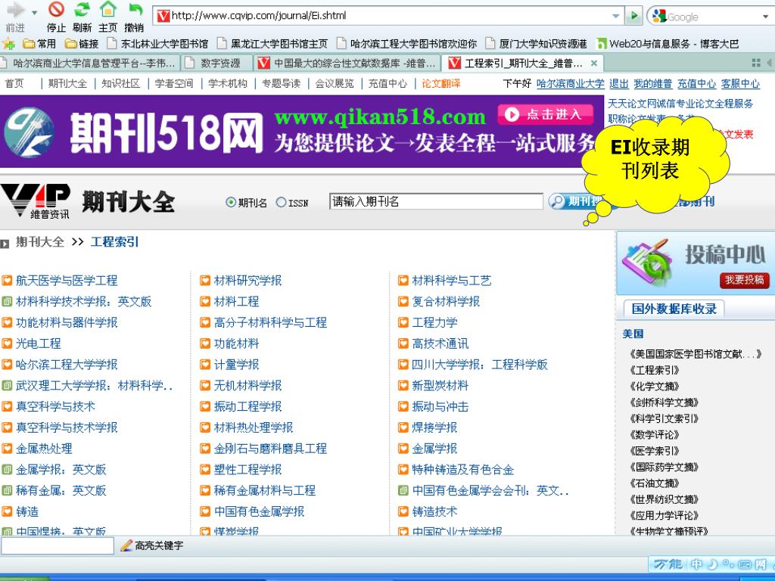The height and width of the screenshot is (581, 775).
Task: Open the 论文翻译 nav menu item
Action: (441, 83)
